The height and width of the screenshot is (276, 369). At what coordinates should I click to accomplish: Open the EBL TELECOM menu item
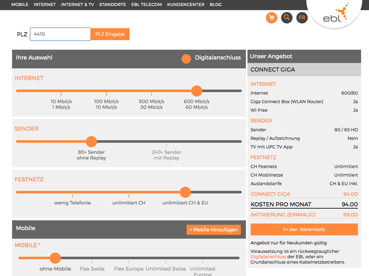pyautogui.click(x=146, y=5)
